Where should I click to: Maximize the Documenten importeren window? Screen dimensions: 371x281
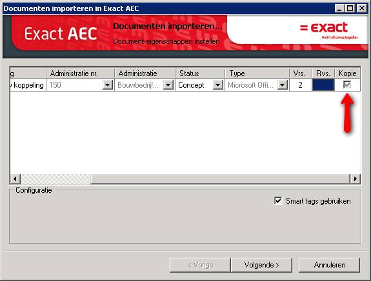pyautogui.click(x=350, y=8)
